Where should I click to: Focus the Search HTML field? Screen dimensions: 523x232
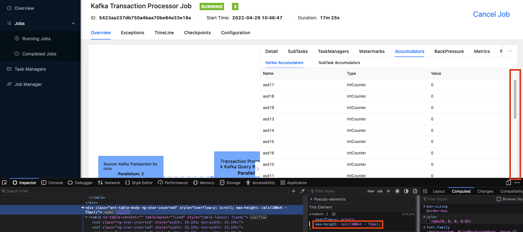point(144,191)
